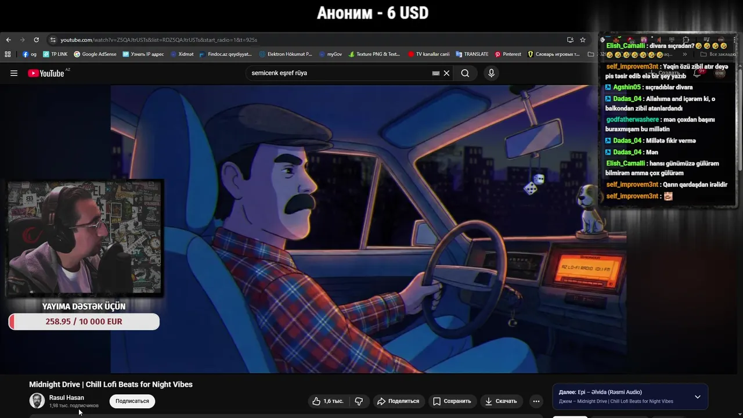Click 'Далее: Epi – Əlvida (Rəsmi Audio)' text

point(600,392)
